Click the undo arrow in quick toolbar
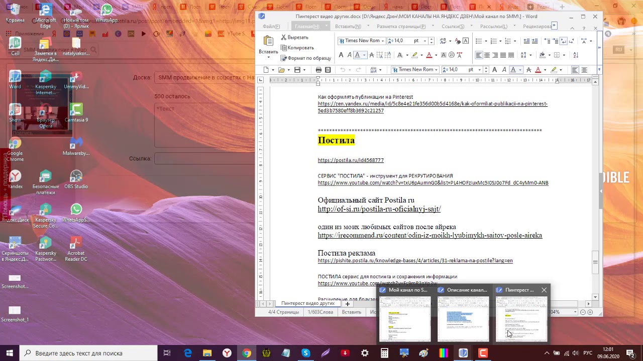 (x=343, y=70)
